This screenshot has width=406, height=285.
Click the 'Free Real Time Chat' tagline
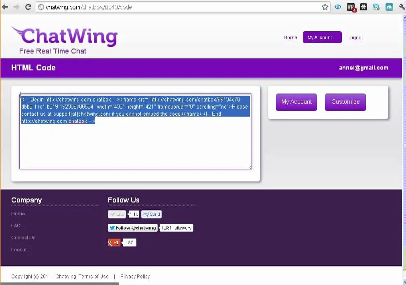point(53,51)
